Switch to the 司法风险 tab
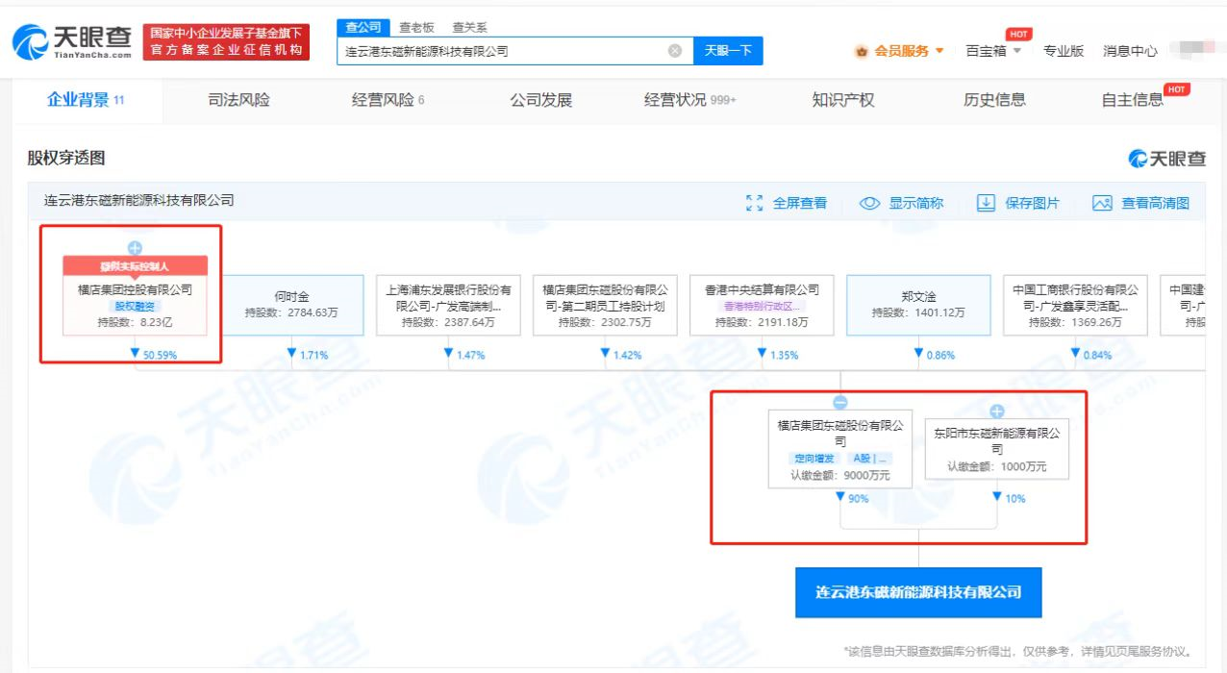The image size is (1227, 673). pyautogui.click(x=238, y=100)
